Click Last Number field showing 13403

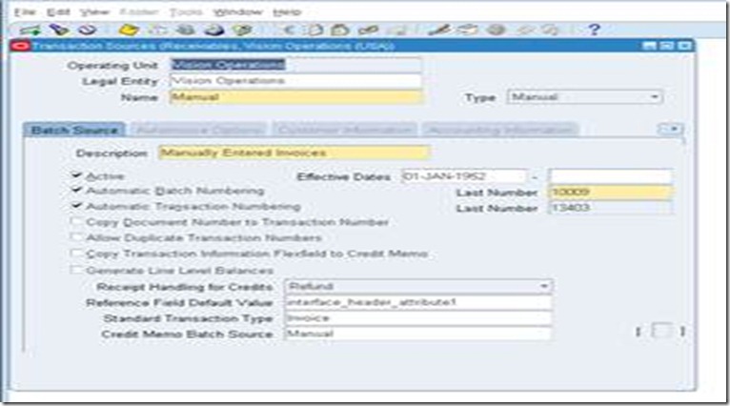pos(610,208)
